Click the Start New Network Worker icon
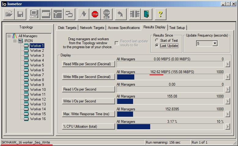Viewport: 238px width, 146px height. [58, 14]
